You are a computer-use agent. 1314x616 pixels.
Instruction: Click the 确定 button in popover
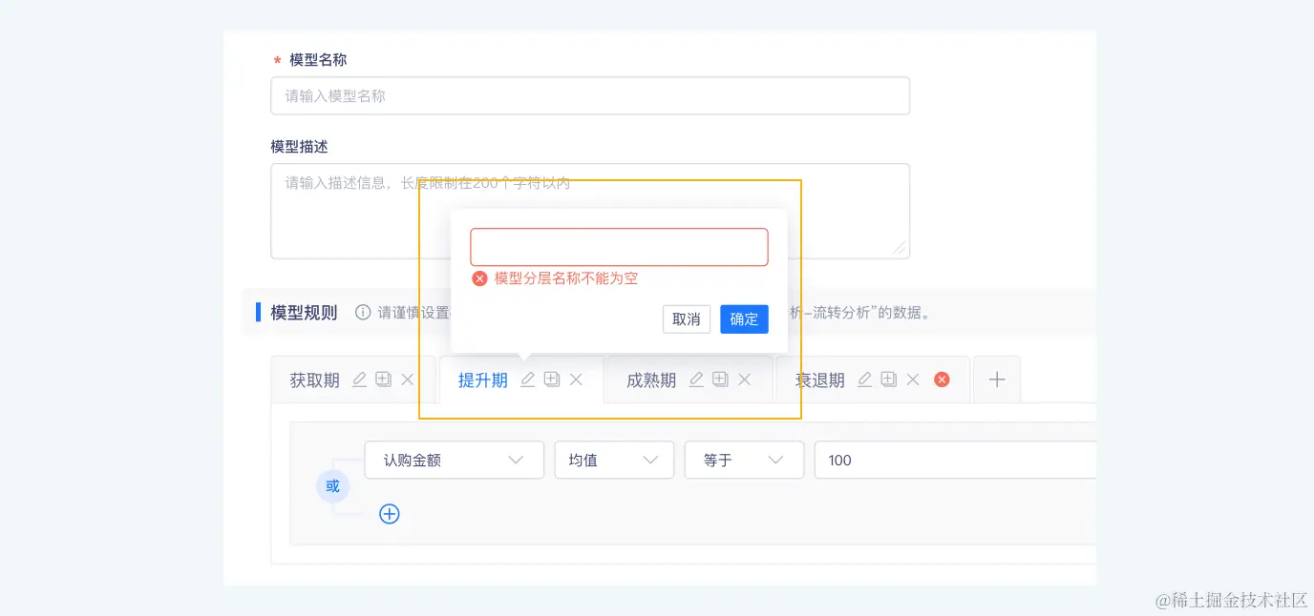pos(744,319)
